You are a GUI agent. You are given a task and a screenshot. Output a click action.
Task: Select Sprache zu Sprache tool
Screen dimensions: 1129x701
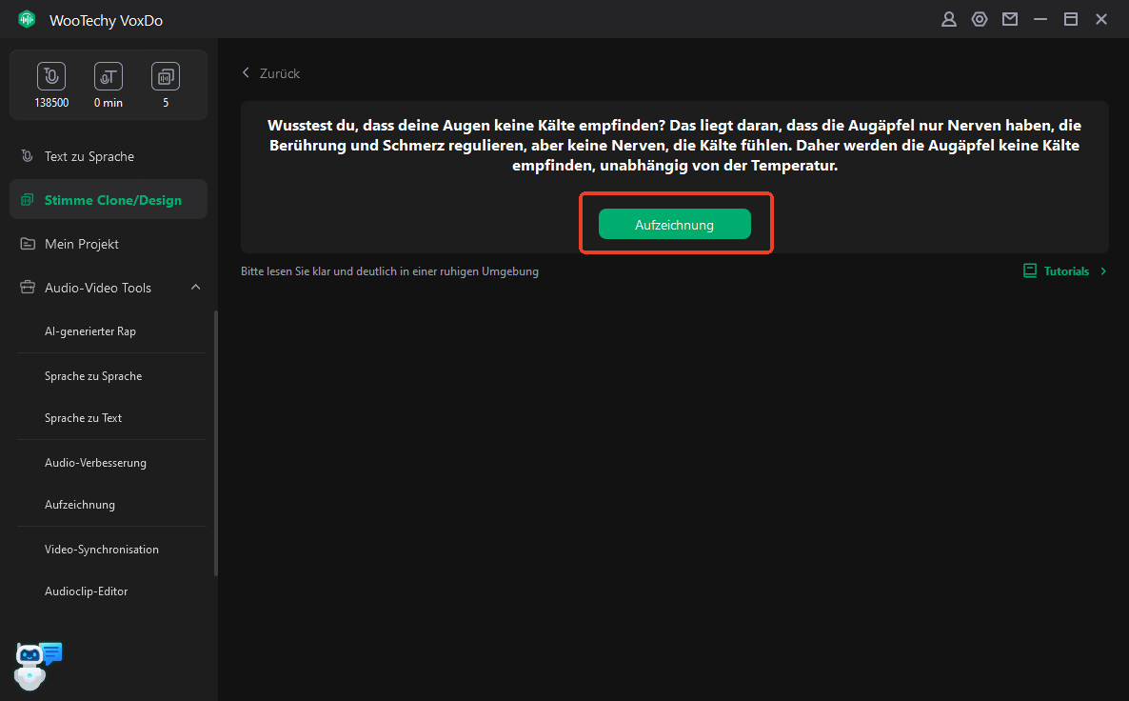[93, 376]
